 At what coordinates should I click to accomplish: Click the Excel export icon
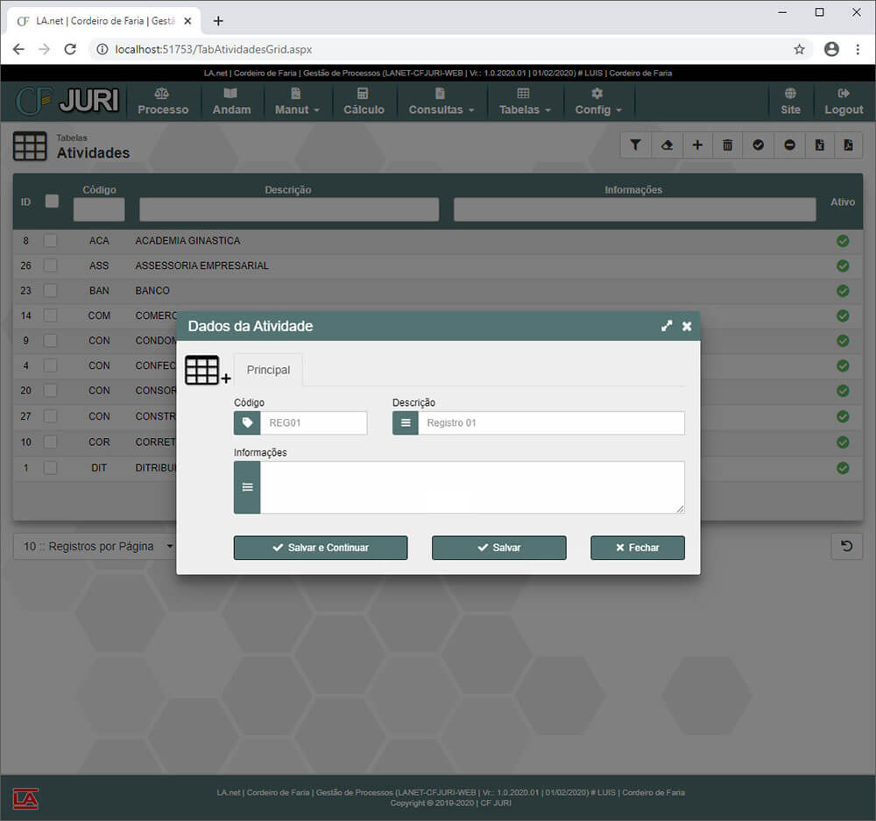[x=819, y=145]
